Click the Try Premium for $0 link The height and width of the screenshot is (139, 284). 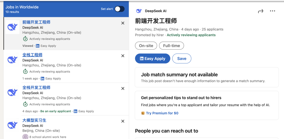(x=162, y=113)
